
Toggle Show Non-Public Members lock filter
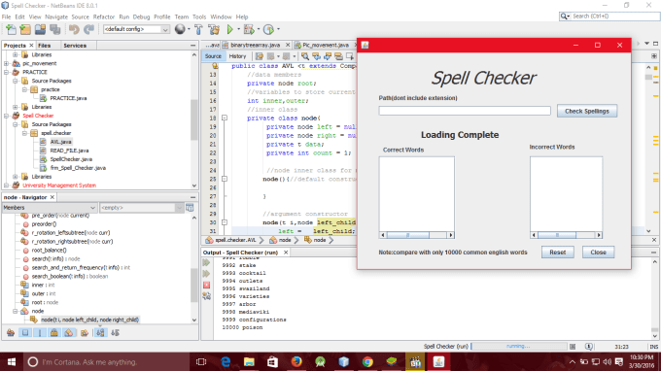pyautogui.click(x=54, y=333)
